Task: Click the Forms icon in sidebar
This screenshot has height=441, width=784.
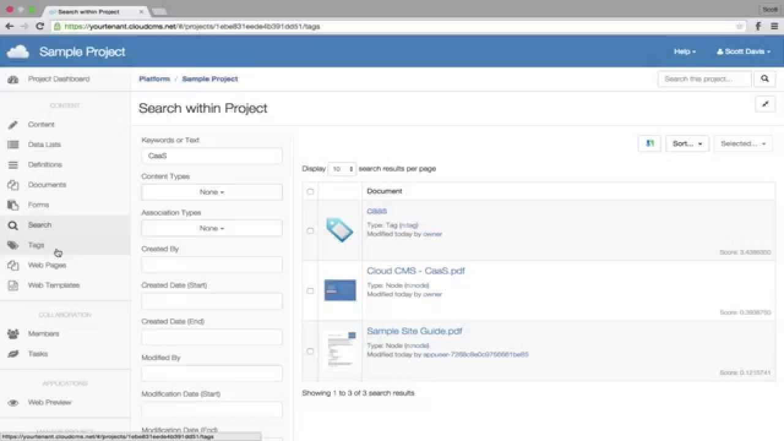Action: pos(13,205)
